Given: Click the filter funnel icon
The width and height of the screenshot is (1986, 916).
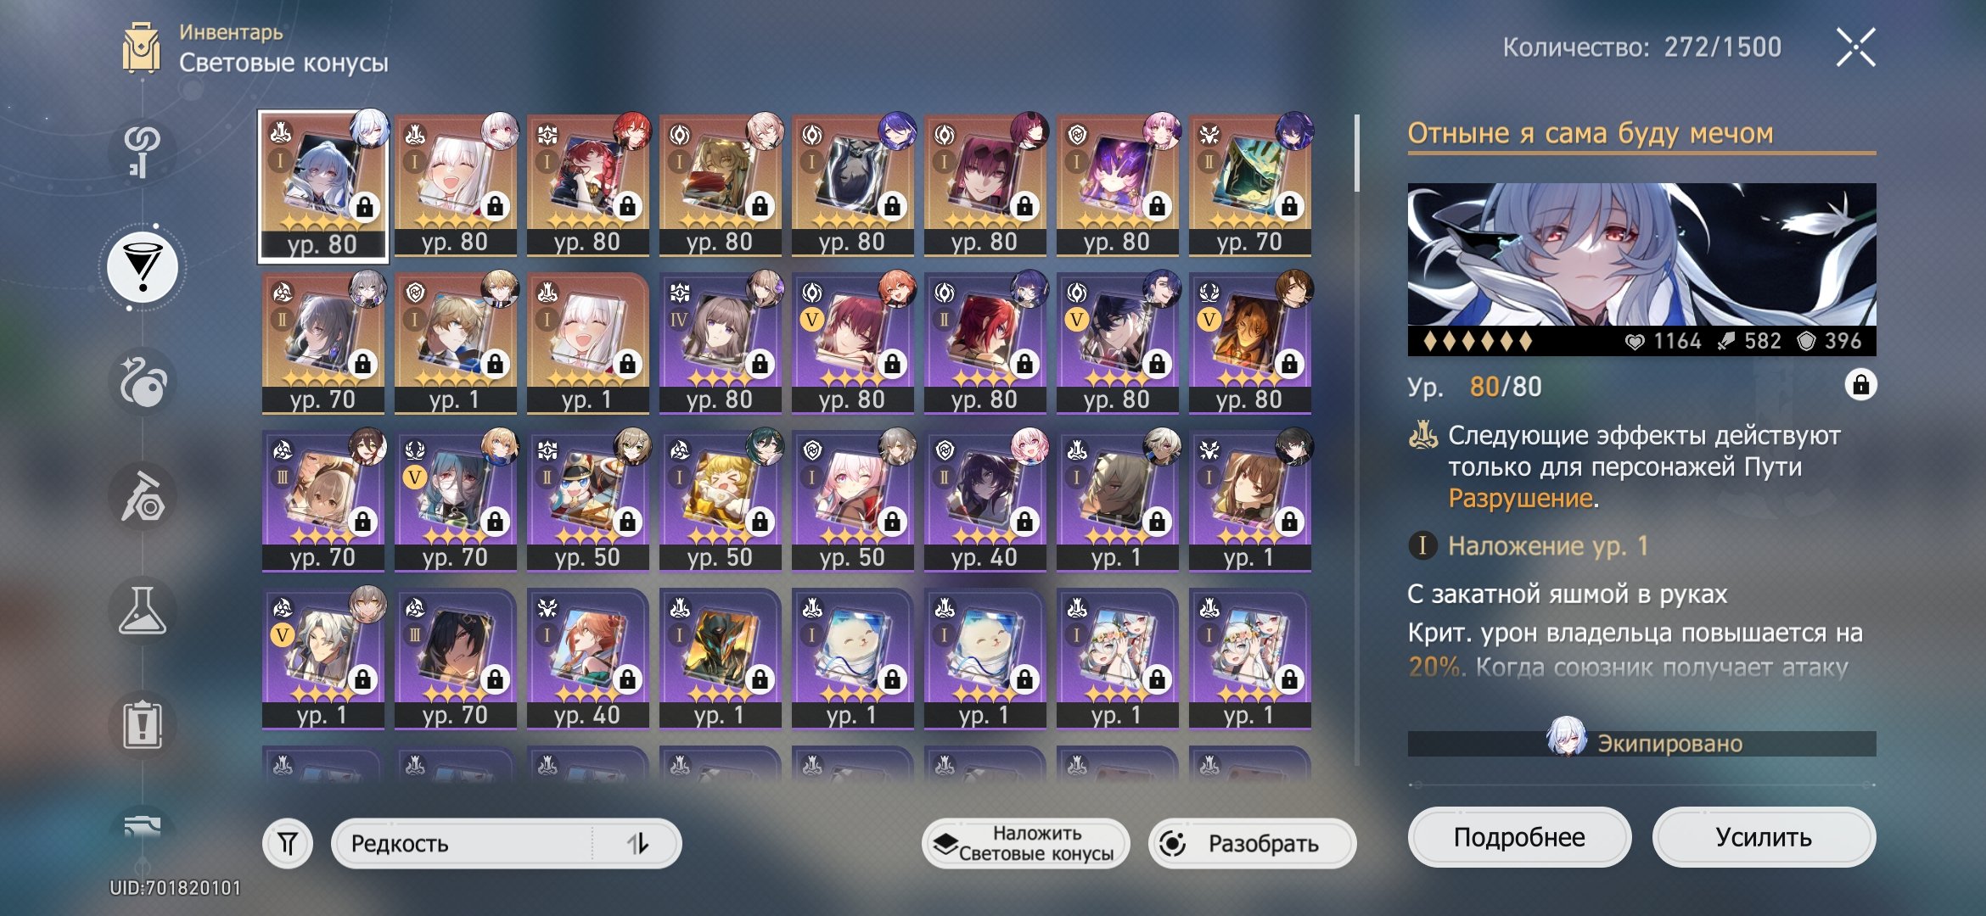Looking at the screenshot, I should (x=288, y=844).
